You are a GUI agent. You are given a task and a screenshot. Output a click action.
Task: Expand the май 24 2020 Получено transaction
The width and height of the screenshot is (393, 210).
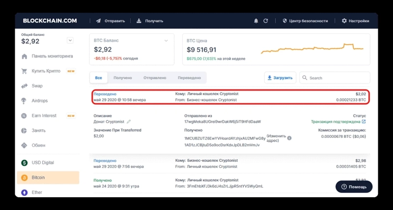click(230, 183)
